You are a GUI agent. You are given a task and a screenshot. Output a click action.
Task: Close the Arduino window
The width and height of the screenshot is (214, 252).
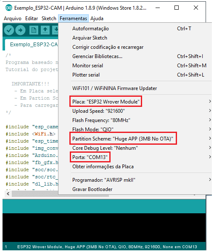[196, 8]
